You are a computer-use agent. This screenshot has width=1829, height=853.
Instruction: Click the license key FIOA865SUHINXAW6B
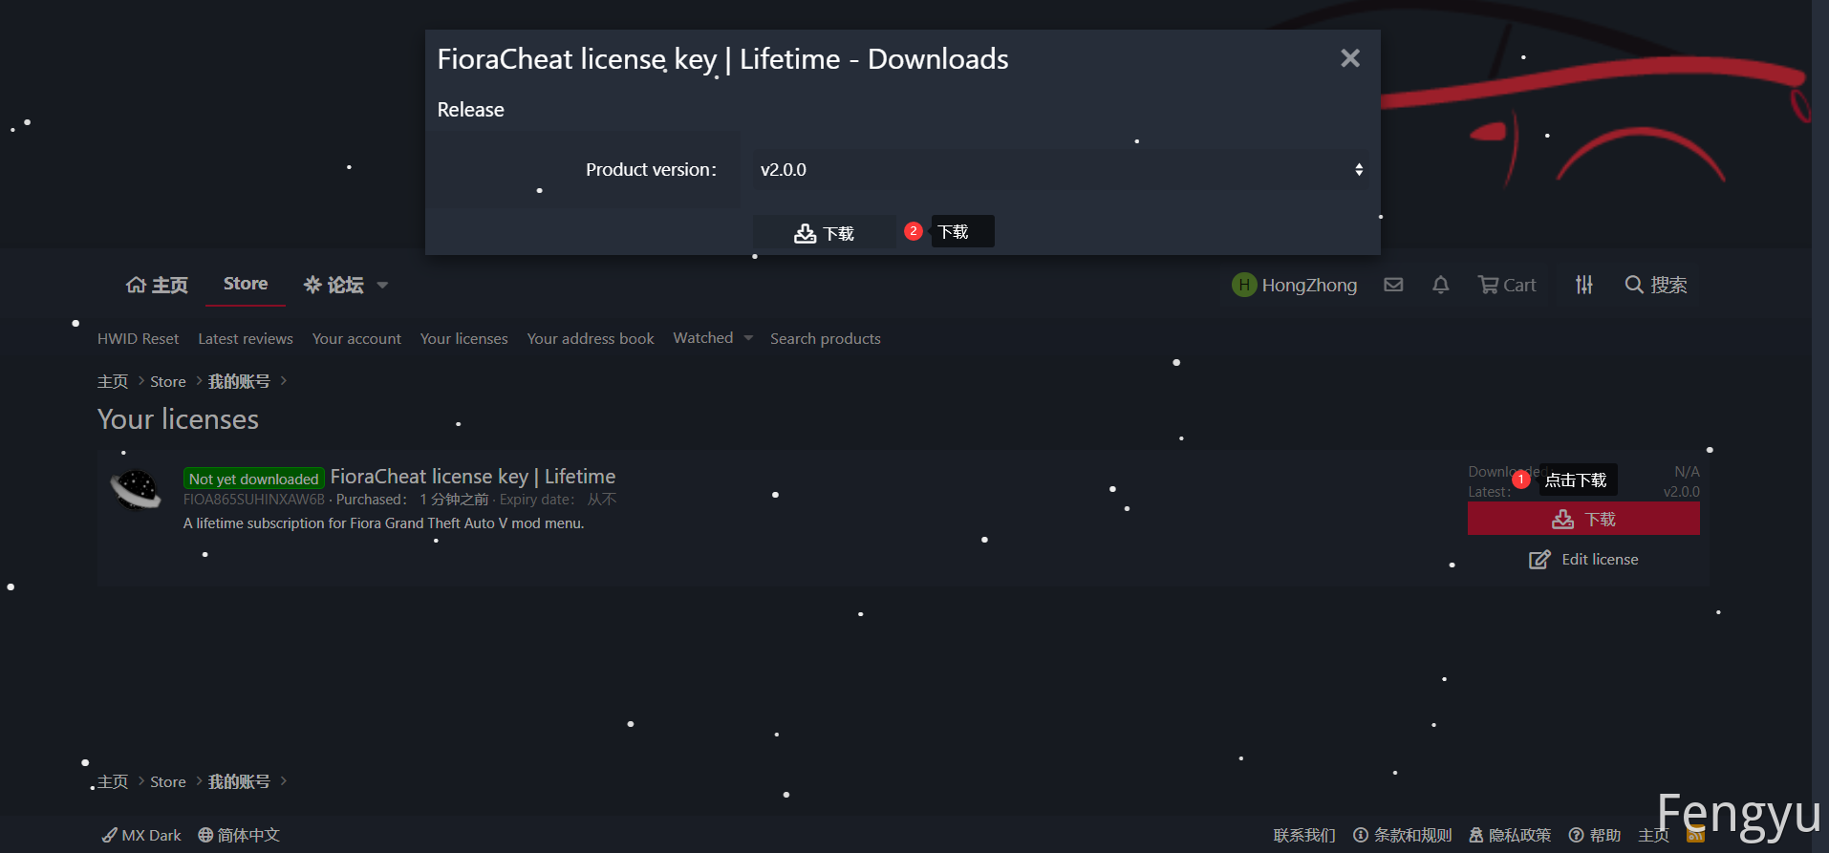pos(254,500)
